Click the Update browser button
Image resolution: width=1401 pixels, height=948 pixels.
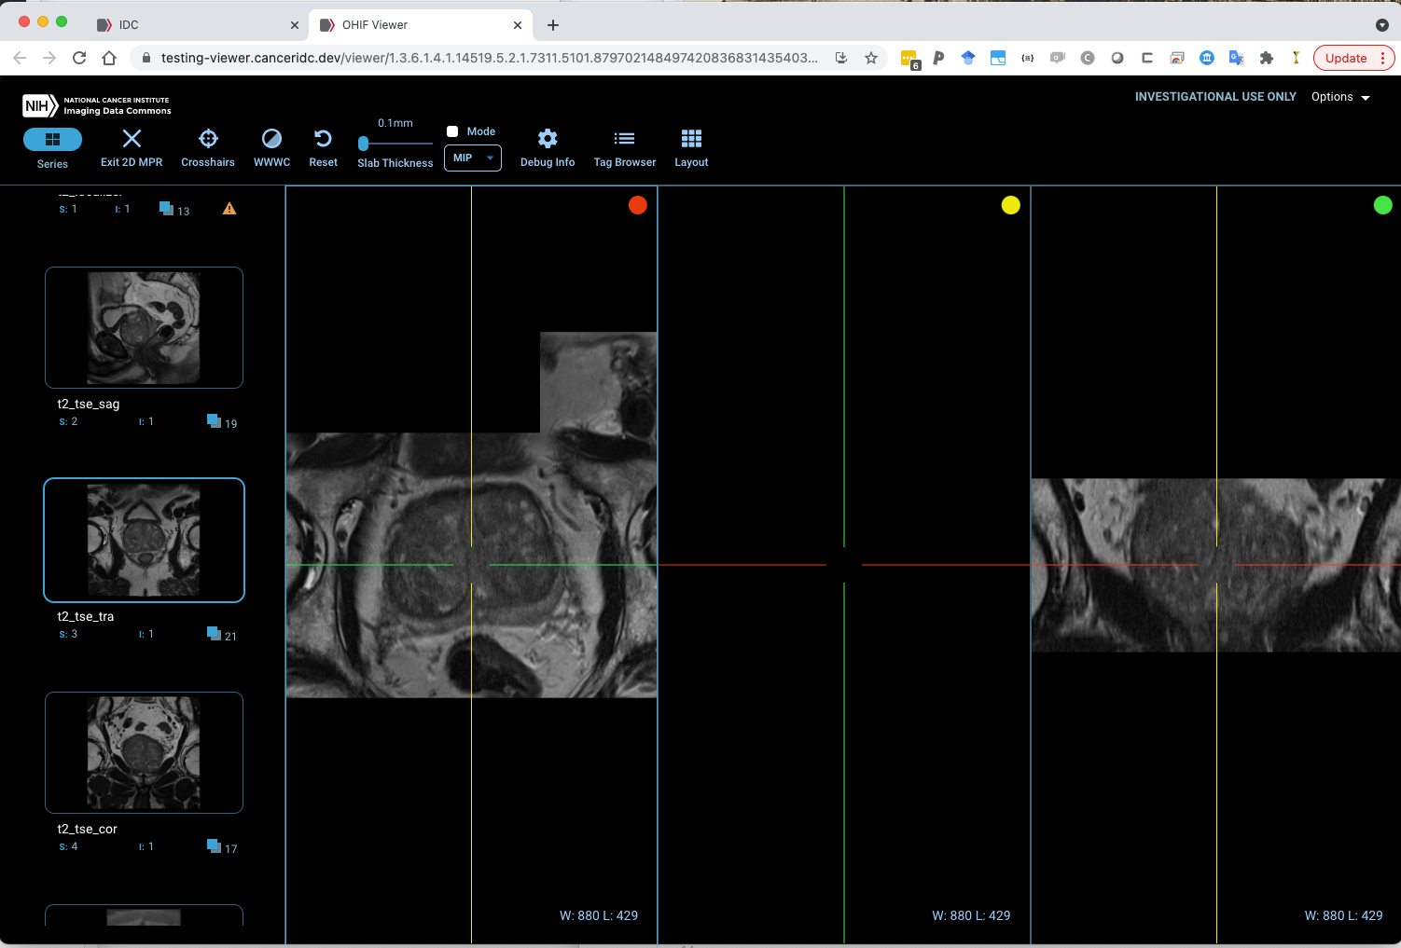pyautogui.click(x=1347, y=57)
